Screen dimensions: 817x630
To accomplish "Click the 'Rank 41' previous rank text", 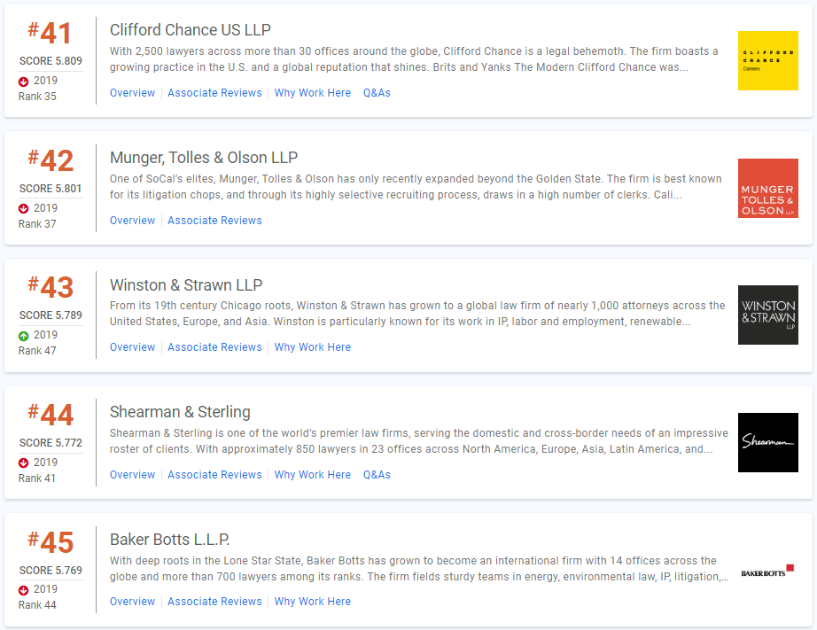I will pyautogui.click(x=37, y=478).
